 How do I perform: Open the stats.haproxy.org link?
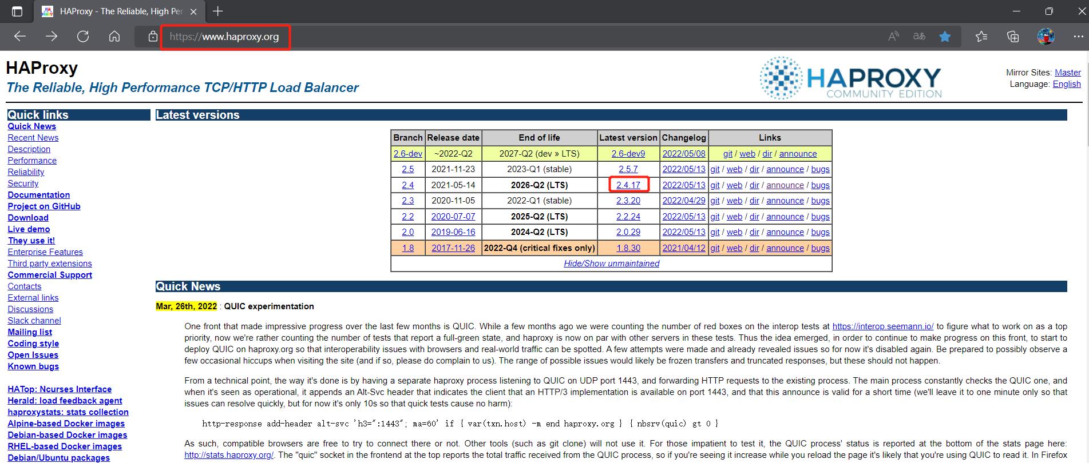229,455
